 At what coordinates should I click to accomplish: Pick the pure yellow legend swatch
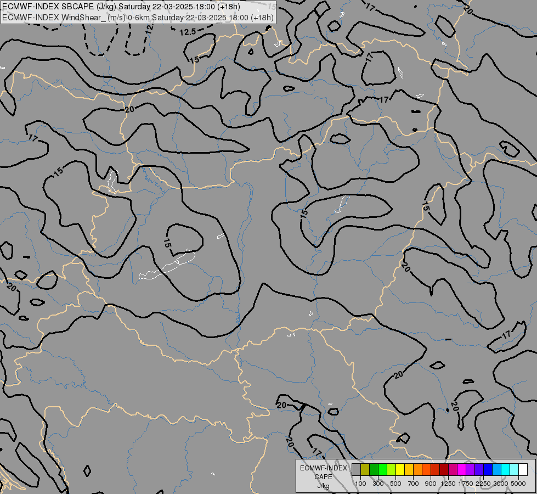tap(400, 469)
